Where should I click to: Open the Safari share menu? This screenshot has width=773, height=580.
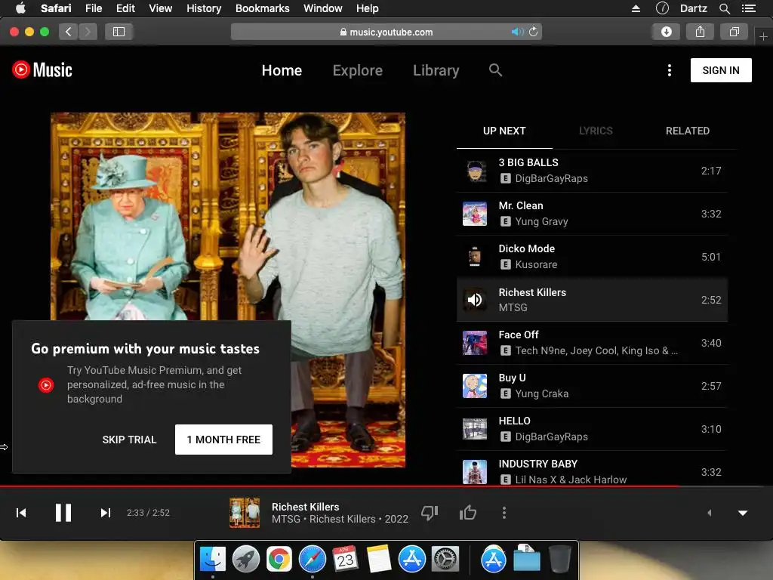click(700, 32)
